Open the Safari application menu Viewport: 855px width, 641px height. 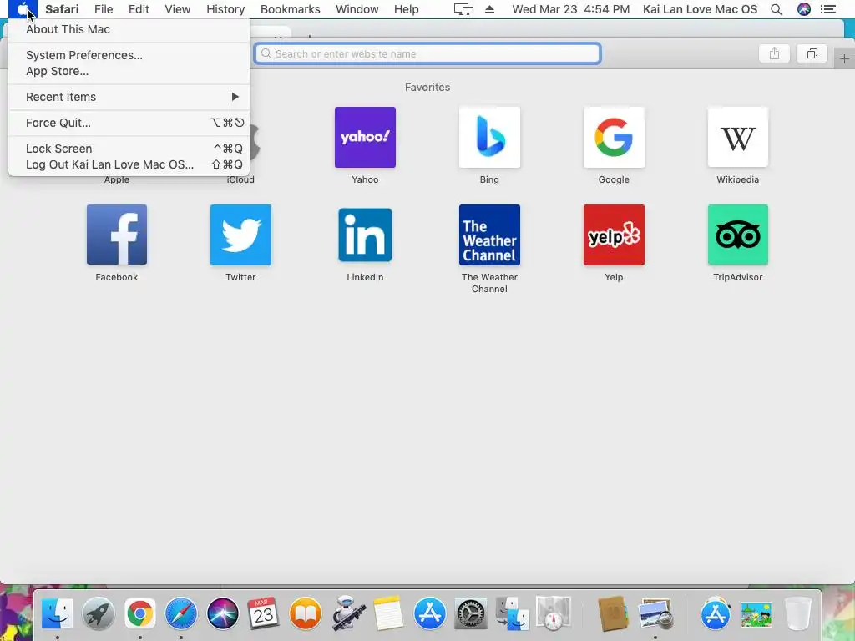[62, 9]
